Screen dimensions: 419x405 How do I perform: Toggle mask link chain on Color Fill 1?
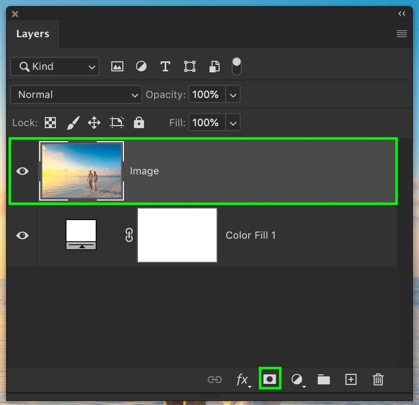click(129, 235)
